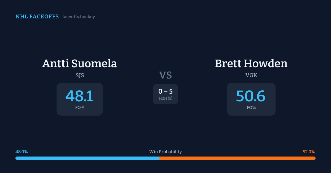The image size is (331, 173).
Task: Click the orange segment of probability bar
Action: pos(237,158)
